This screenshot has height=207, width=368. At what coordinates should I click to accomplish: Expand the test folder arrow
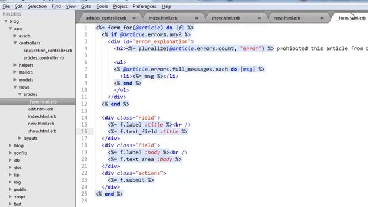point(10,204)
